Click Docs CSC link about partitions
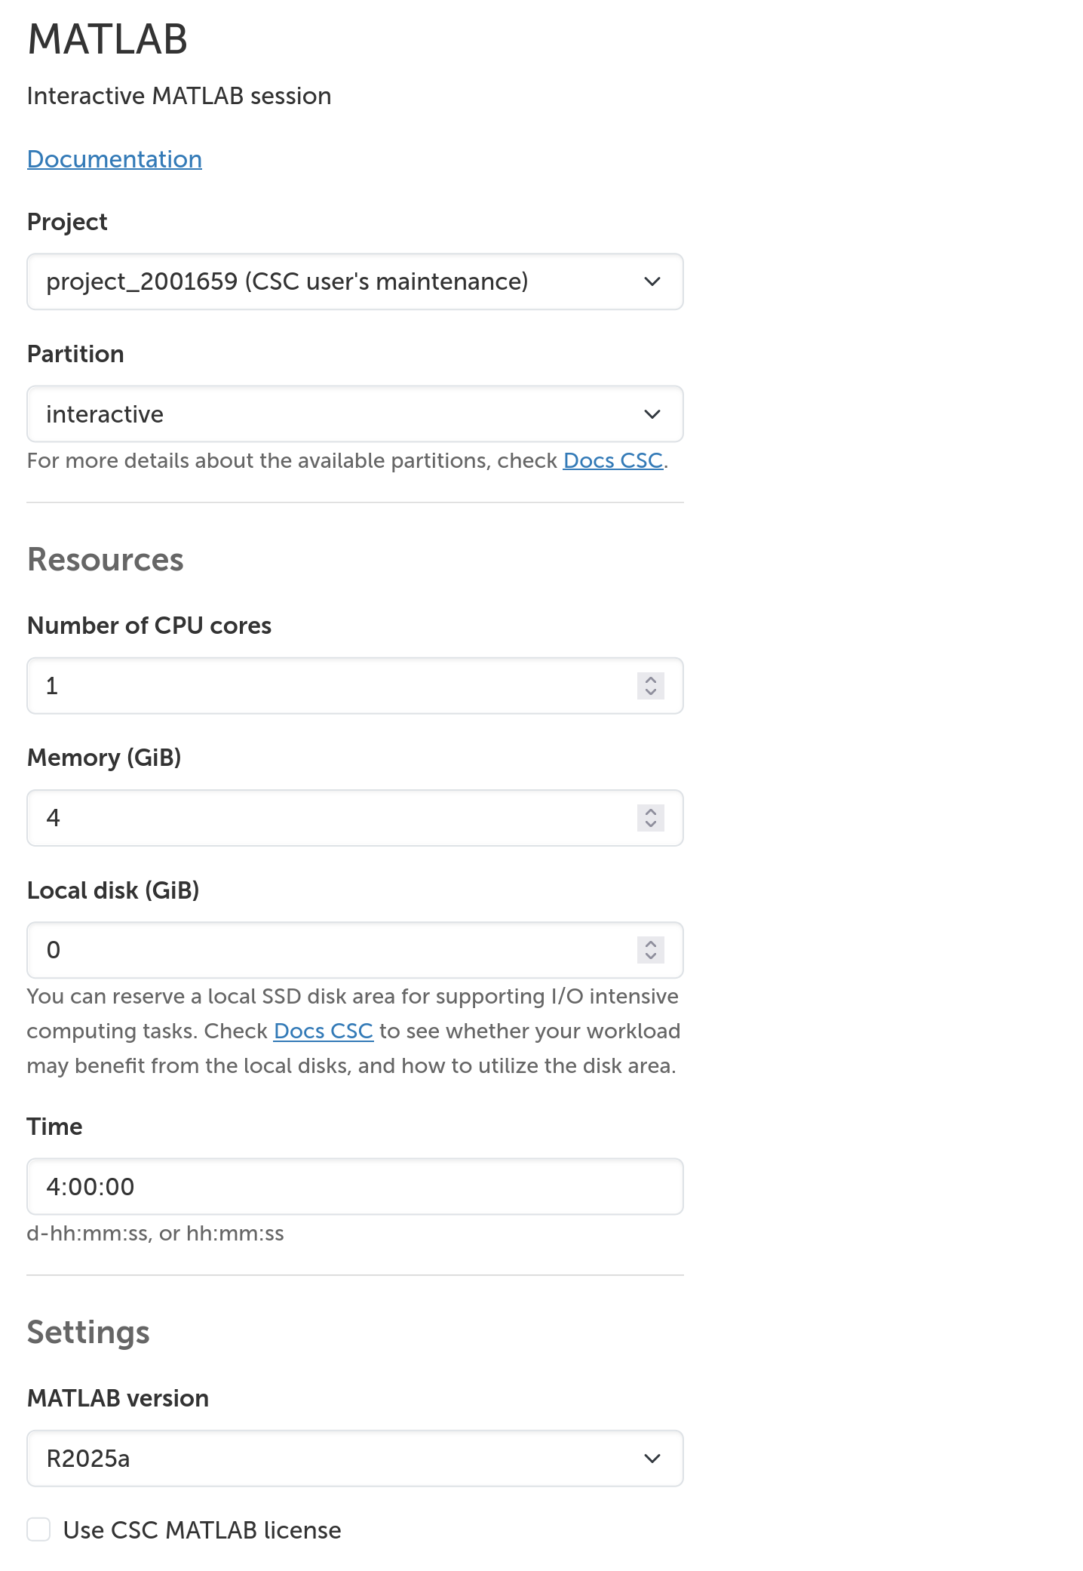This screenshot has height=1571, width=1083. pos(612,460)
